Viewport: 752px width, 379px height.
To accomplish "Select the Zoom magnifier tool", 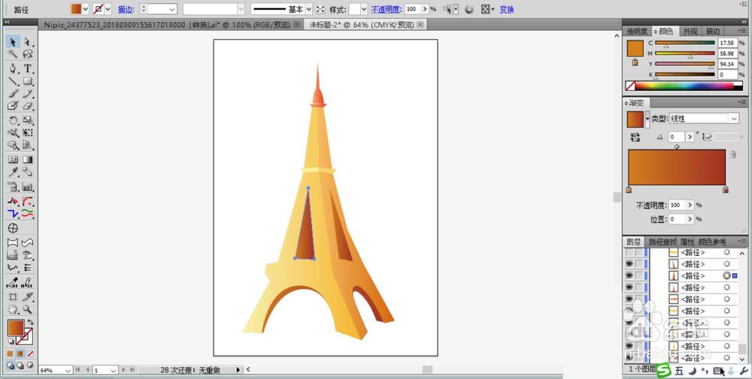I will coord(27,309).
